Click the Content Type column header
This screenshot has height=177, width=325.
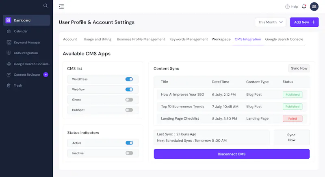point(257,82)
